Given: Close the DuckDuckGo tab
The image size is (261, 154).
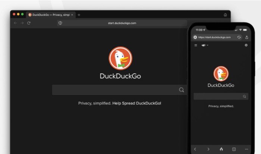Looking at the screenshot, I should [72, 15].
